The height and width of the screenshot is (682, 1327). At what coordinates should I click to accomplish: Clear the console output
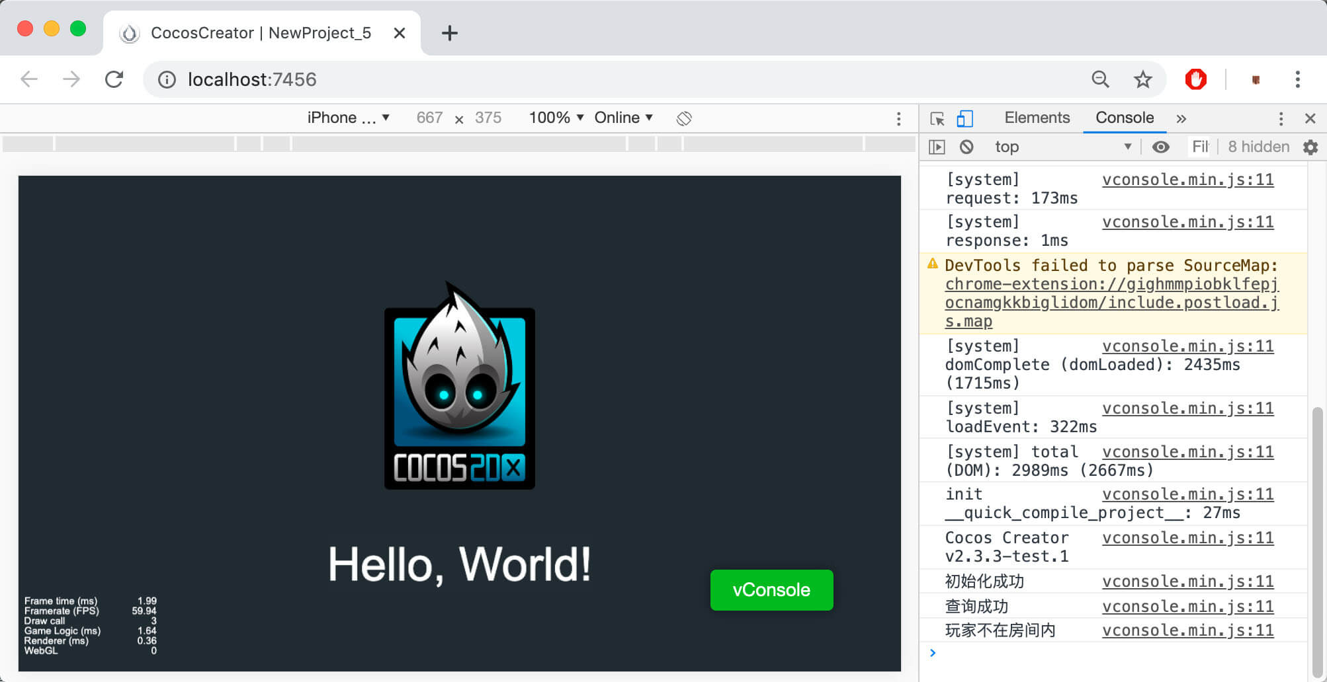[x=966, y=147]
